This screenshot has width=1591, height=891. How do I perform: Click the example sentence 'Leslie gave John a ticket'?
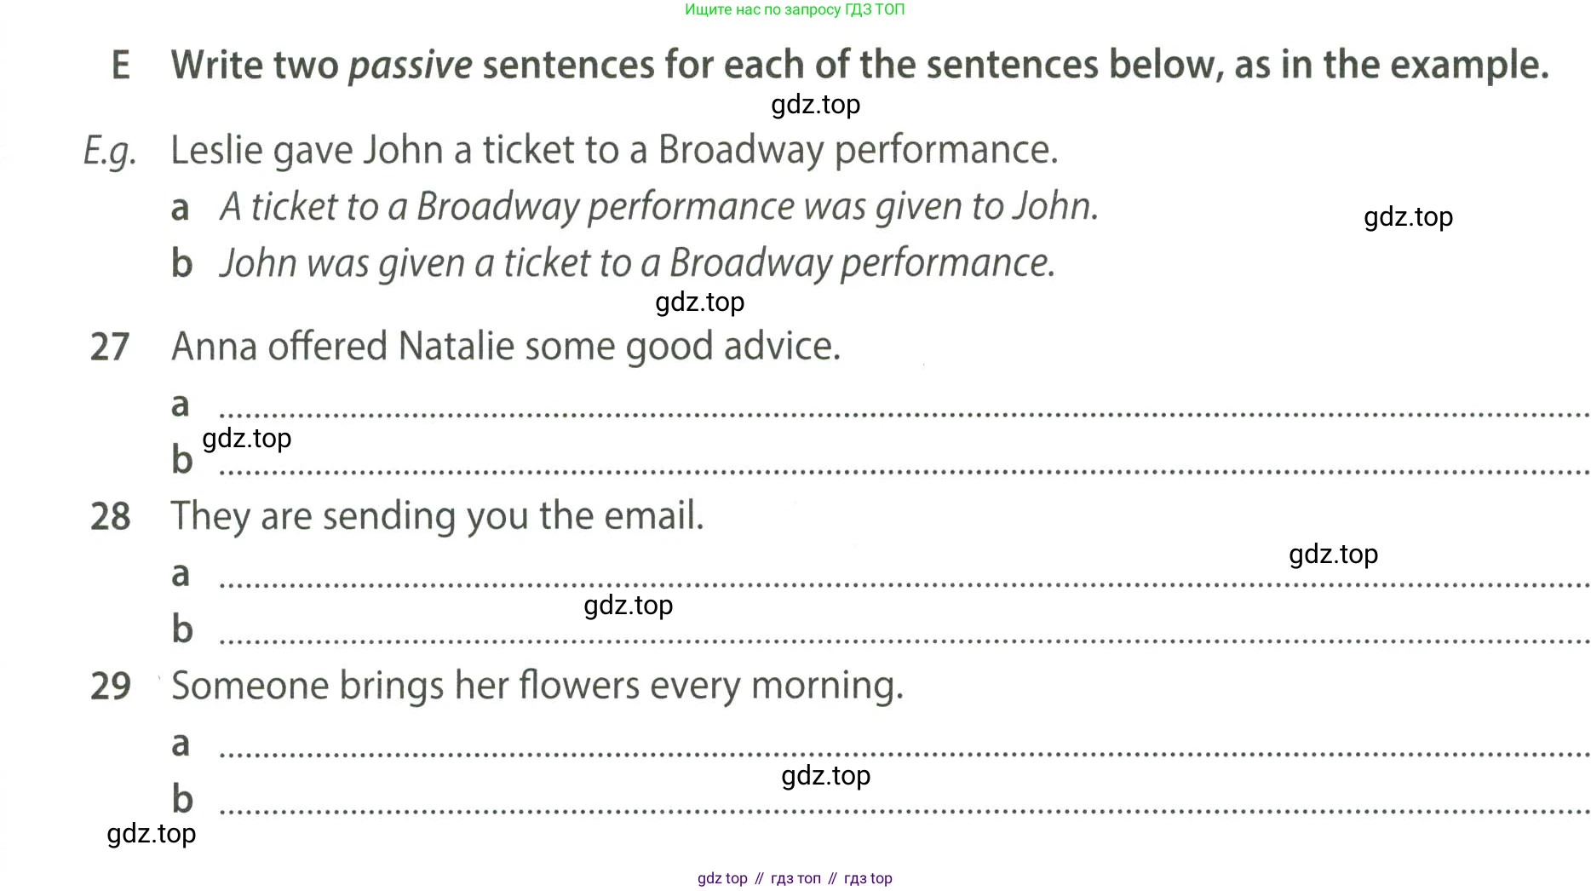pyautogui.click(x=614, y=150)
